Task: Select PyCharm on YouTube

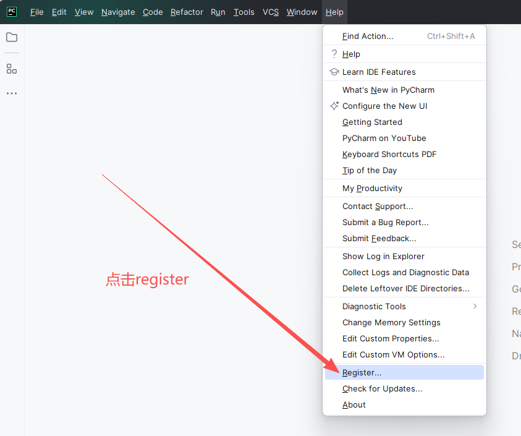Action: click(x=404, y=138)
